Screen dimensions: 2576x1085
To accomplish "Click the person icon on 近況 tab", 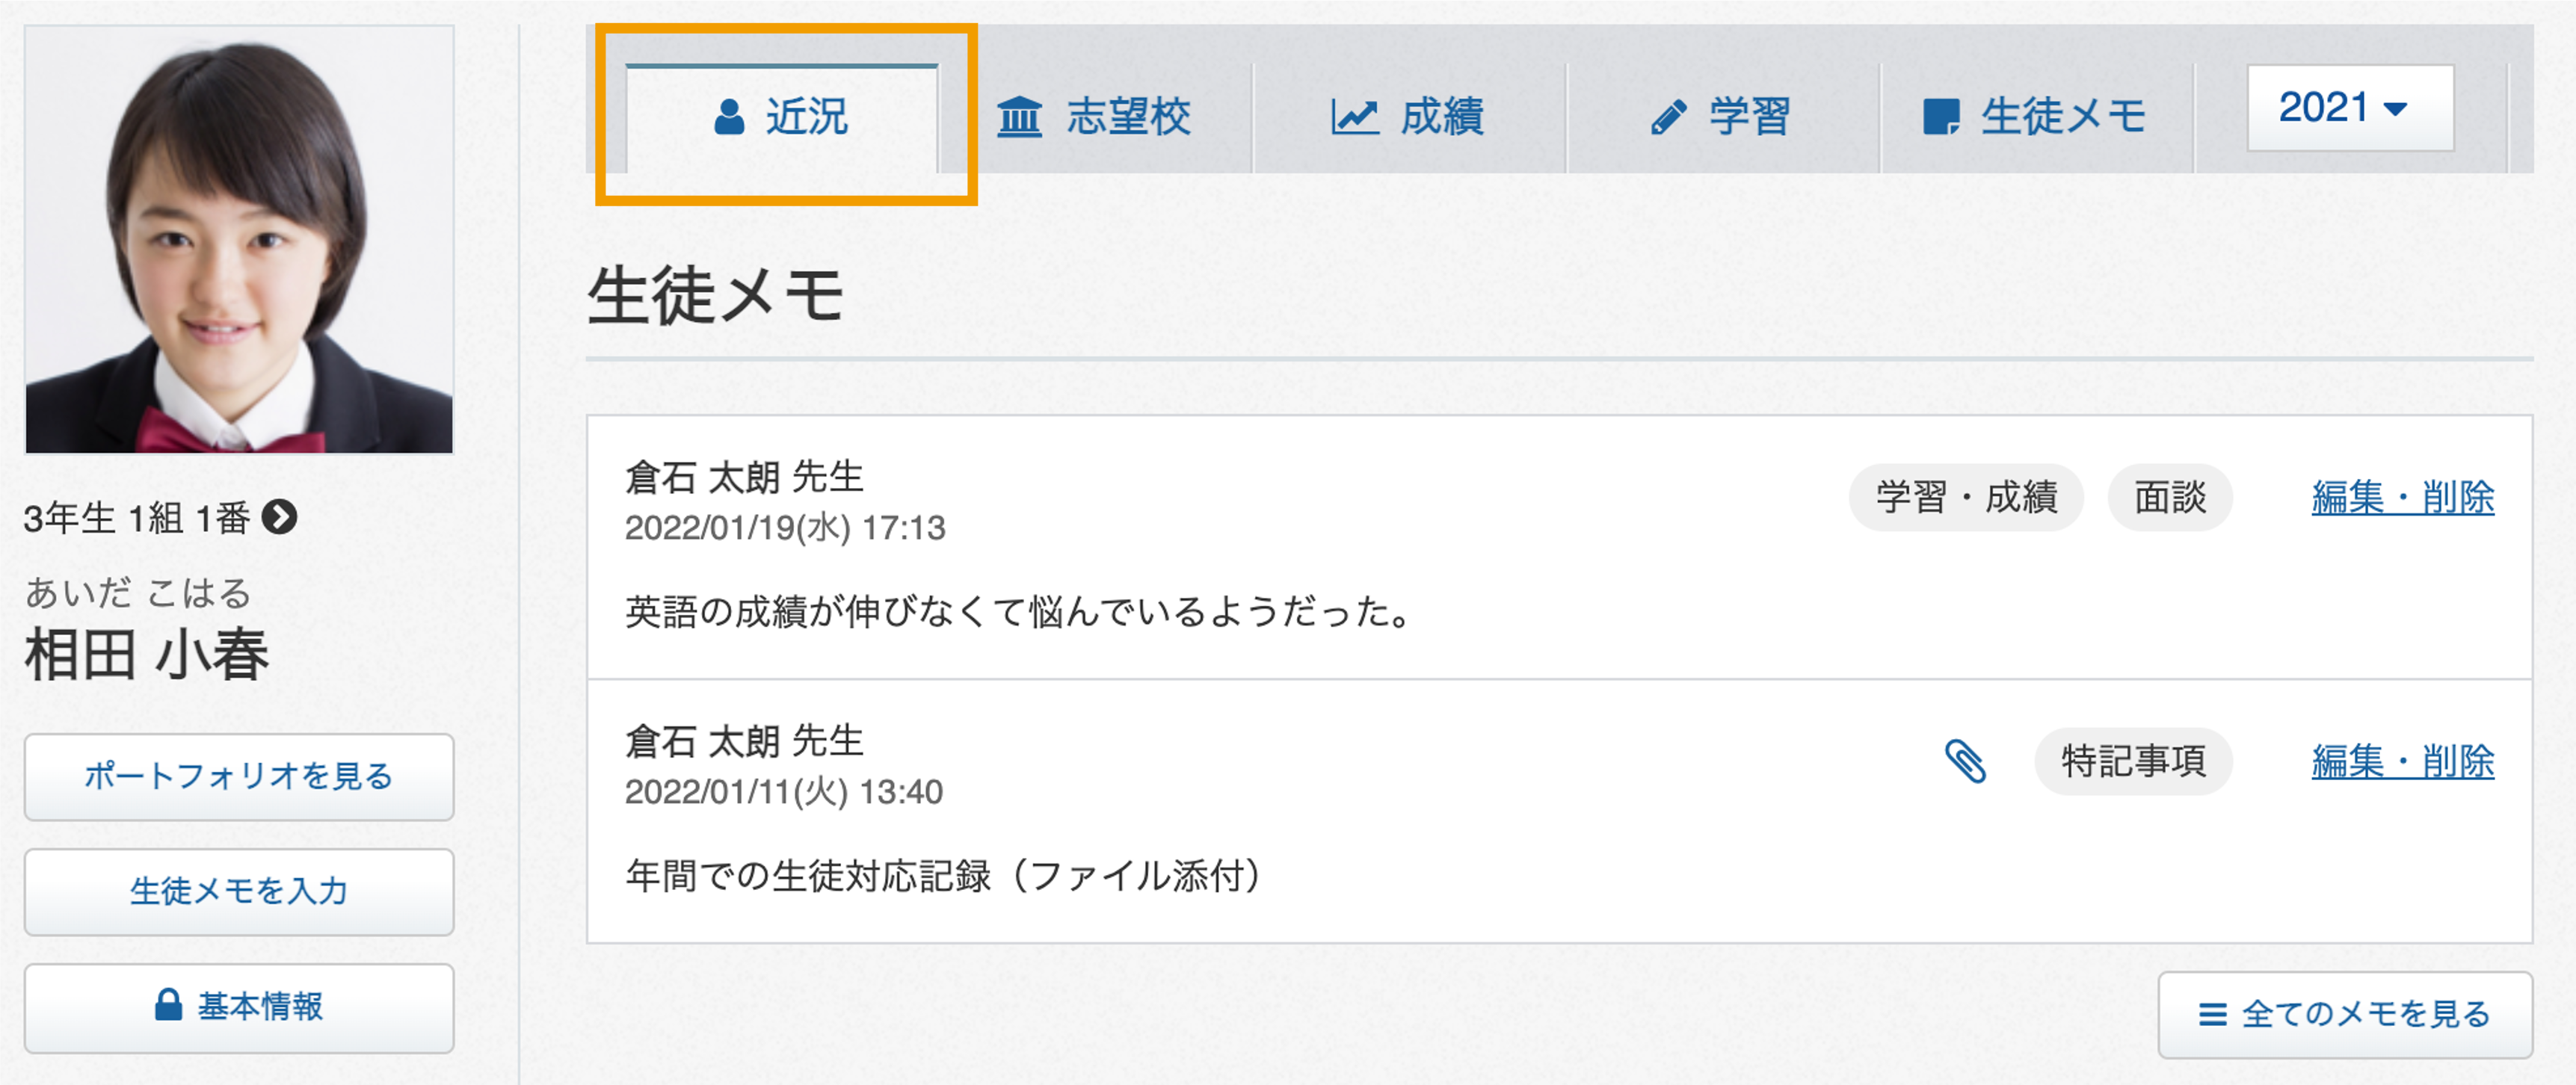I will 729,117.
